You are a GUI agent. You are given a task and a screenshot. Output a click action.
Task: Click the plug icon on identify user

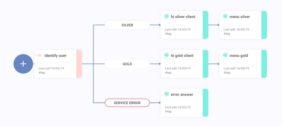[40, 55]
